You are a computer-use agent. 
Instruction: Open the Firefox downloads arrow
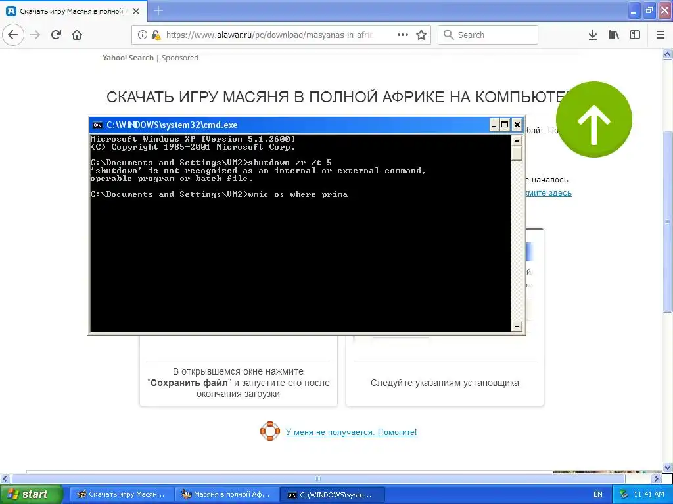[593, 35]
